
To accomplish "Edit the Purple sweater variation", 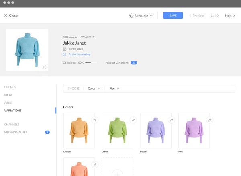I will pyautogui.click(x=172, y=120).
